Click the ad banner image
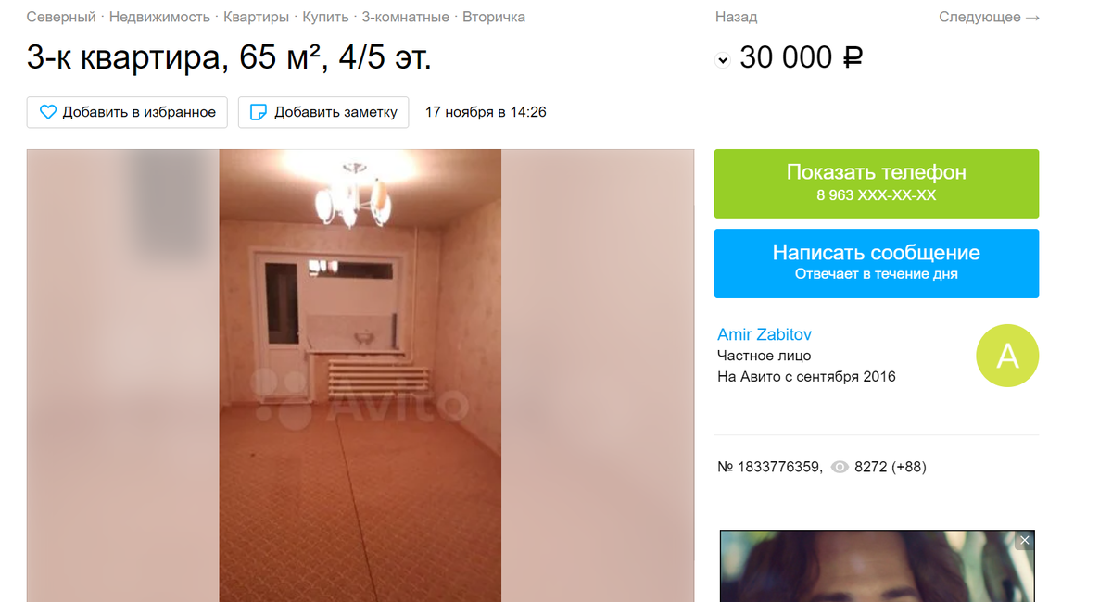The image size is (1112, 602). click(877, 566)
